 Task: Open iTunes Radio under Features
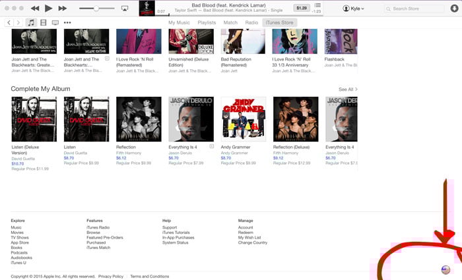98,227
